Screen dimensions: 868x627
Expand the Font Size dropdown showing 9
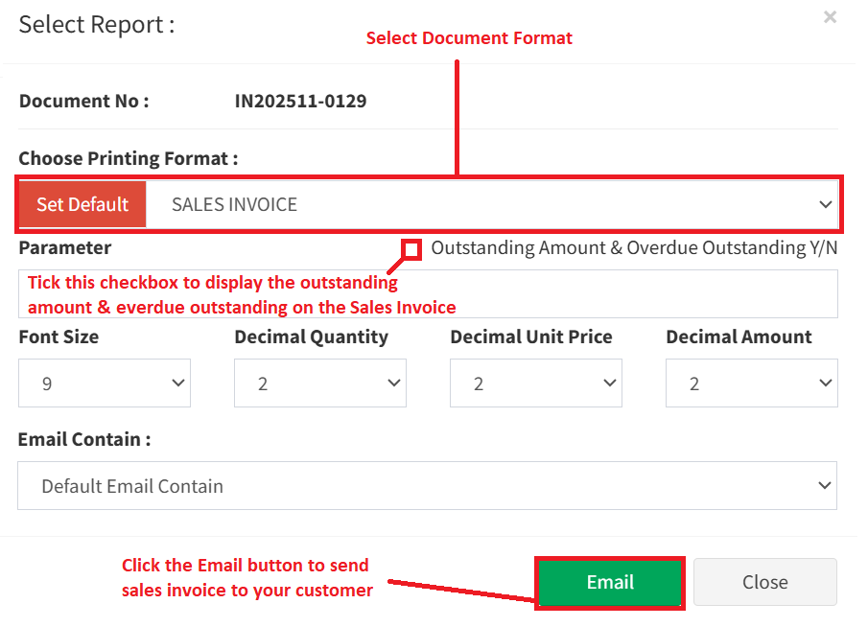(105, 383)
